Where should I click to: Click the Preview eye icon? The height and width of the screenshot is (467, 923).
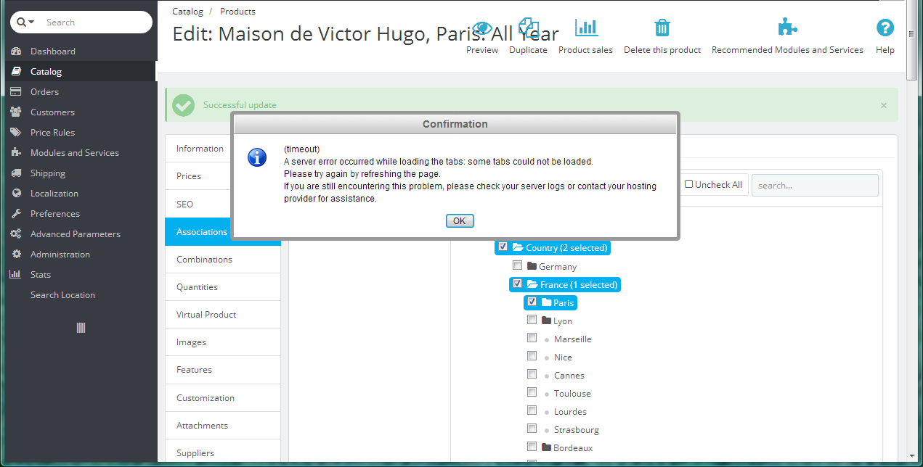[482, 28]
